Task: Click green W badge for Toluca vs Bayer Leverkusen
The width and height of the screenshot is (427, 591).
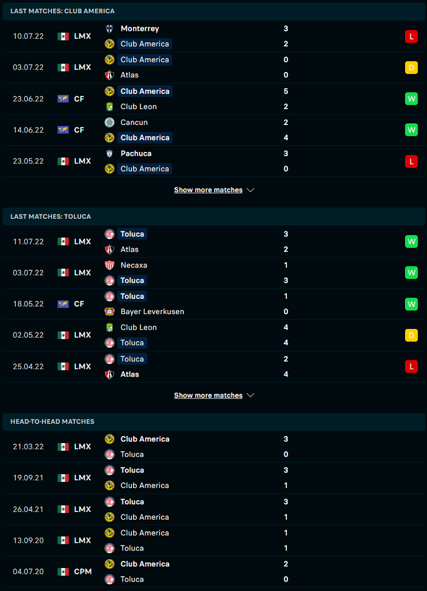Action: (411, 304)
